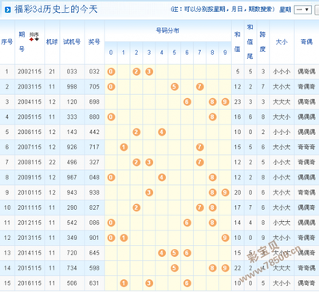This screenshot has height=292, width=319.
Task: Click orange ball 2 in row 2011115
Action: point(136,207)
